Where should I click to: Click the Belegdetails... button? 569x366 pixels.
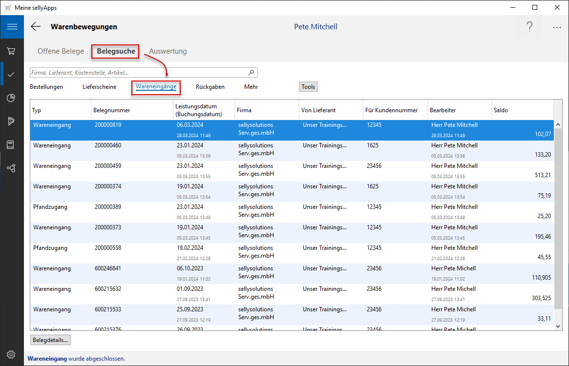point(50,340)
